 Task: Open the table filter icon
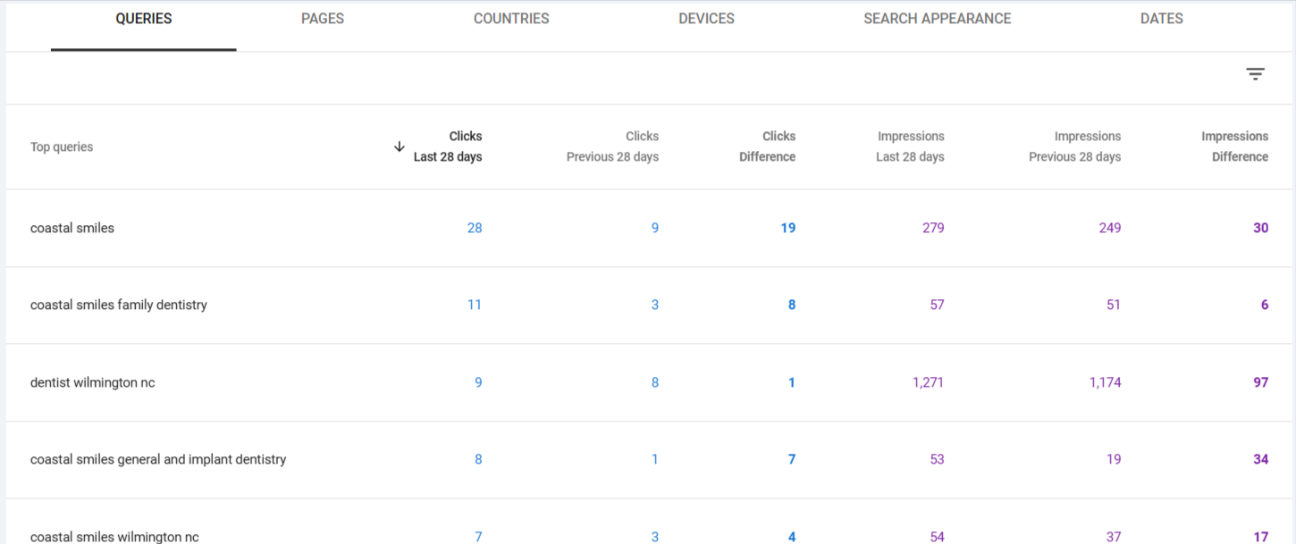pos(1255,75)
